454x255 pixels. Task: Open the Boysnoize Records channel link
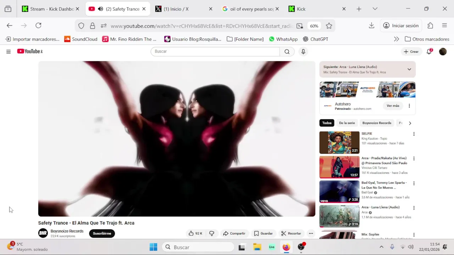tap(67, 231)
